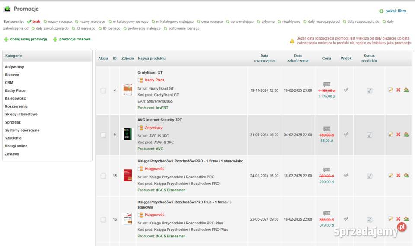Toggle product status checkbox for ID 15
The image size is (415, 246).
(369, 176)
